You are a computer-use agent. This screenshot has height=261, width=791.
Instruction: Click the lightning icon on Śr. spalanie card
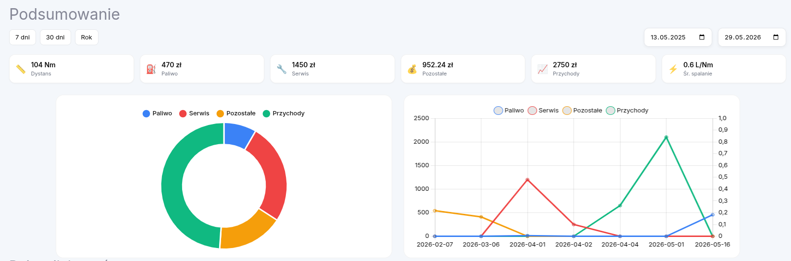(x=673, y=69)
